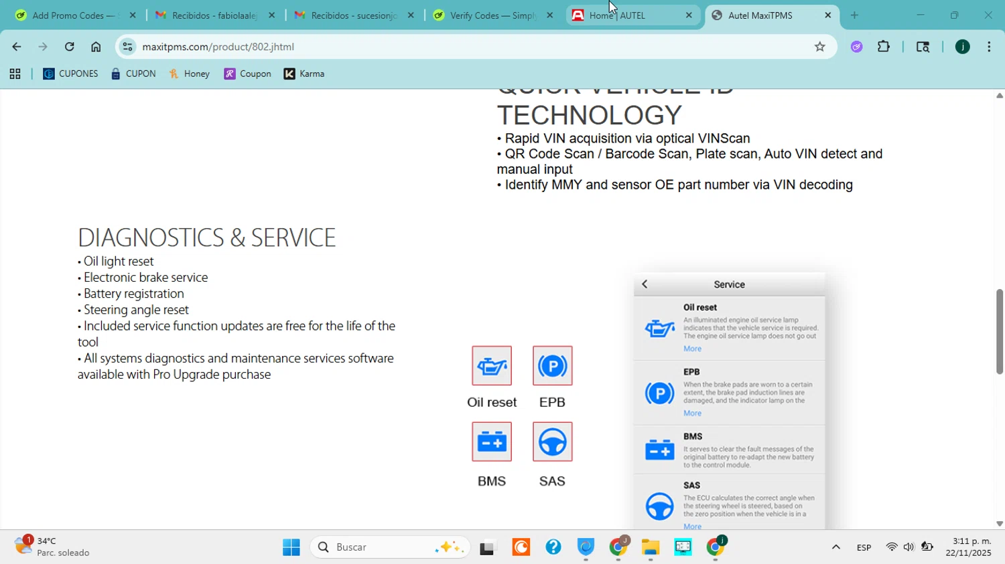
Task: Click the page vertical scrollbar thumb
Action: (x=1000, y=332)
